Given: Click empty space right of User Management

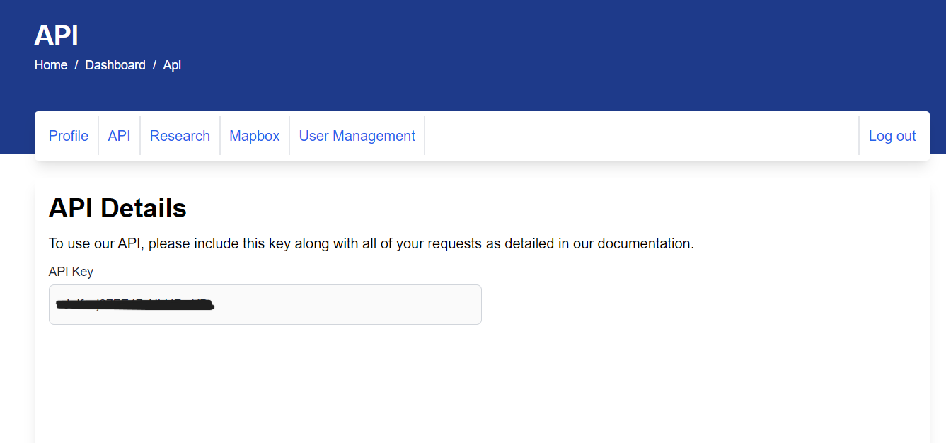Looking at the screenshot, I should point(637,136).
